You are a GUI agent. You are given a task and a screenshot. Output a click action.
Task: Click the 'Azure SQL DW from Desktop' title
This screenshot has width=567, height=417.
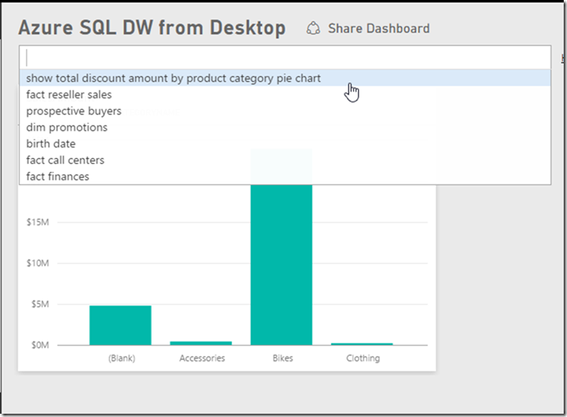pos(152,28)
